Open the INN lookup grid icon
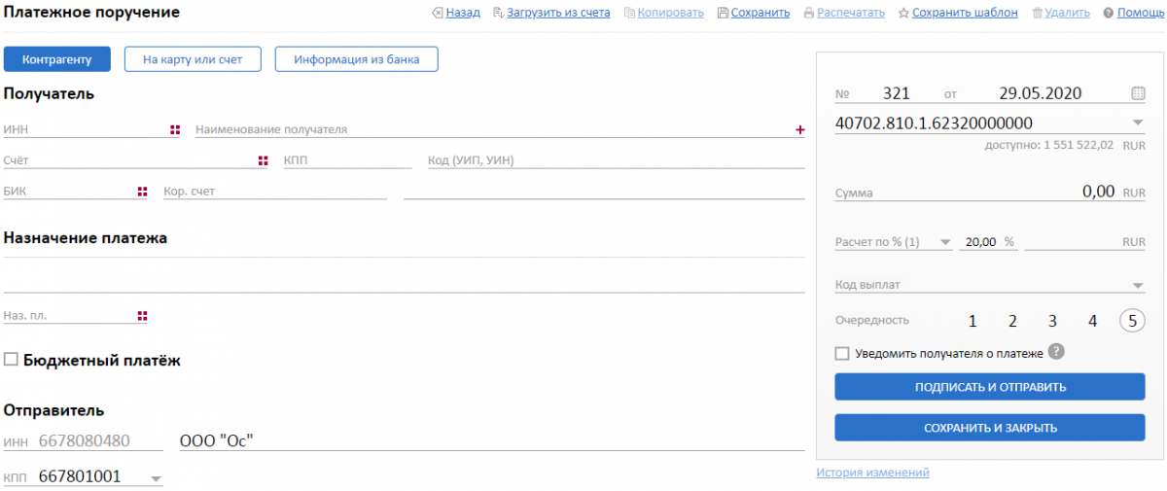The image size is (1167, 491). click(x=175, y=129)
